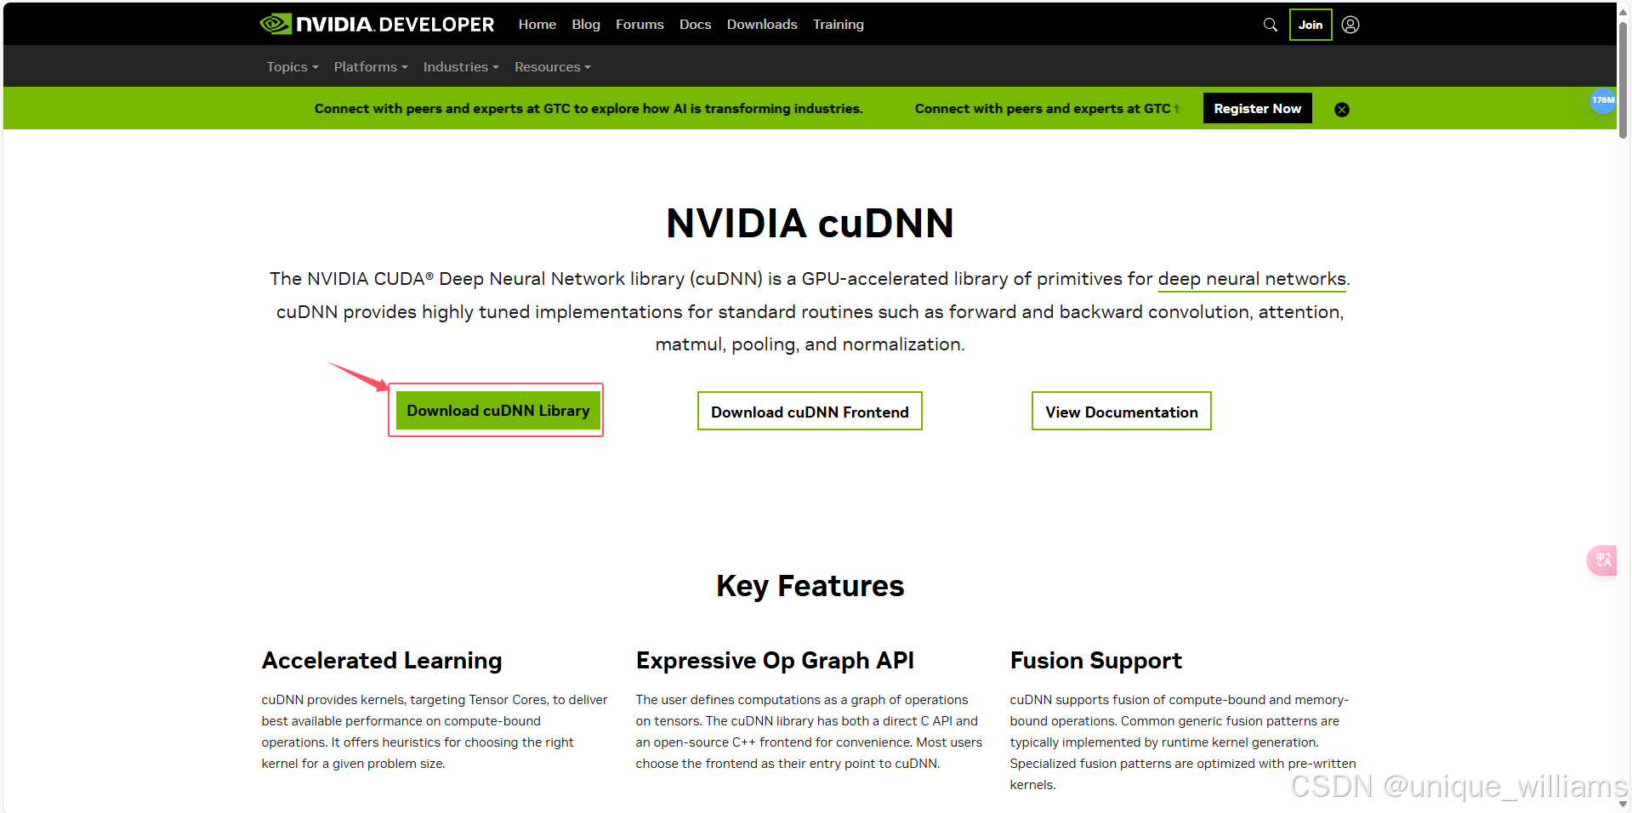The image size is (1632, 813).
Task: Click the Fusion Support heading
Action: (1095, 661)
